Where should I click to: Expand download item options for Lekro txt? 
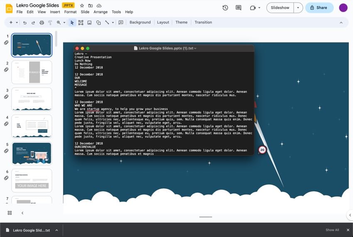point(56,230)
